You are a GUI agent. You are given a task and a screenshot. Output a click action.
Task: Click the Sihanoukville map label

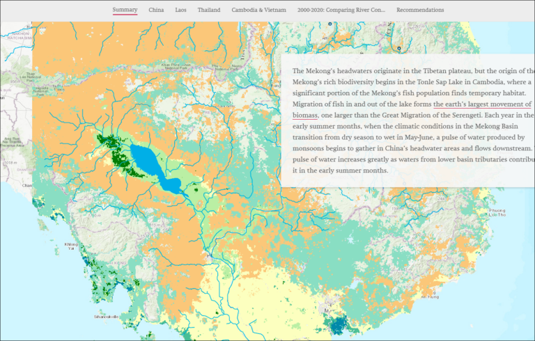point(106,317)
